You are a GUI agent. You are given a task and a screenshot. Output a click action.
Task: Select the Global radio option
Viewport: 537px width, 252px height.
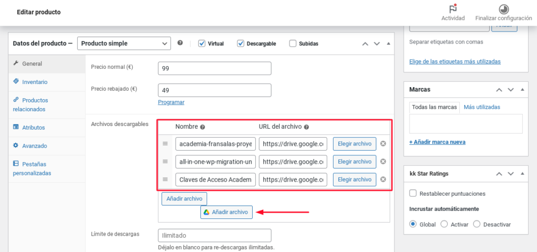(x=413, y=224)
